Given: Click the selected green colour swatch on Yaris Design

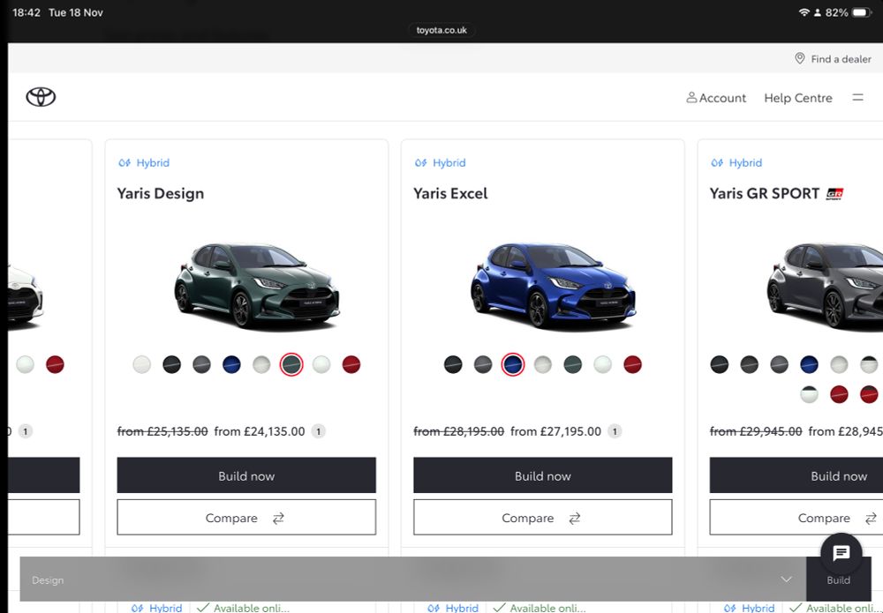Looking at the screenshot, I should (x=291, y=363).
